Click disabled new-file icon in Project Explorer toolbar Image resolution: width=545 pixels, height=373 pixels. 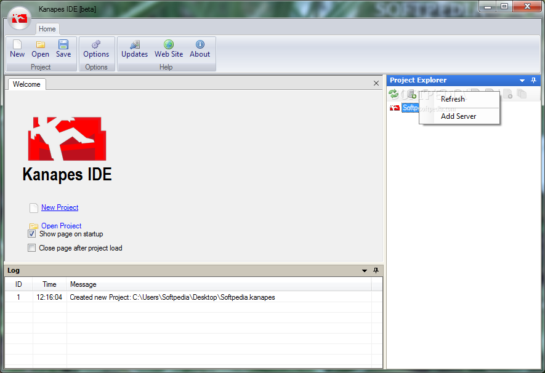pyautogui.click(x=508, y=94)
